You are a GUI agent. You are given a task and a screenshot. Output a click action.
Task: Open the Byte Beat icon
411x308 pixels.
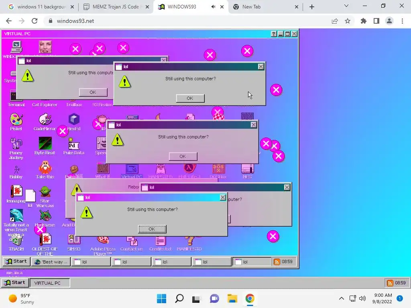click(x=45, y=146)
